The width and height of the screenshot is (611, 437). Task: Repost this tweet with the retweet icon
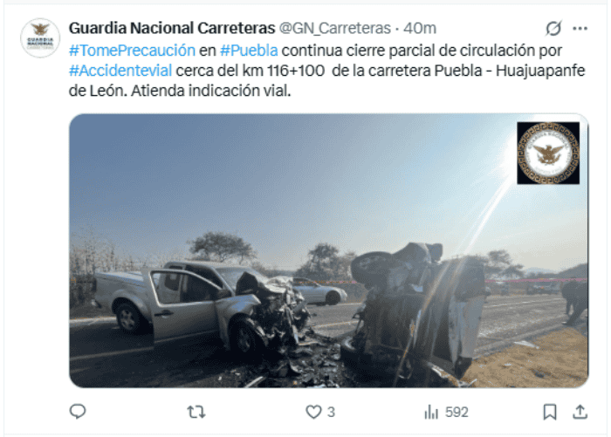pos(196,412)
